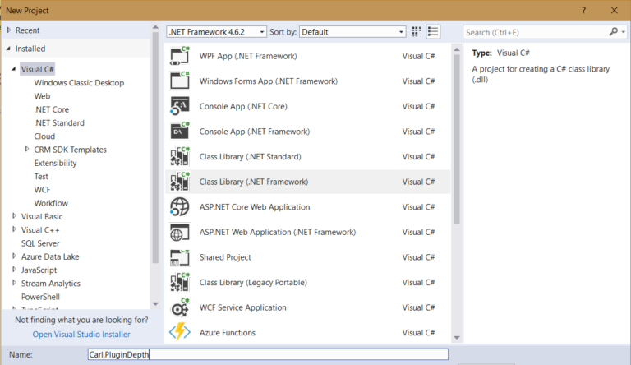Expand the CRM SDK Templates node
This screenshot has height=365, width=631.
(x=27, y=149)
